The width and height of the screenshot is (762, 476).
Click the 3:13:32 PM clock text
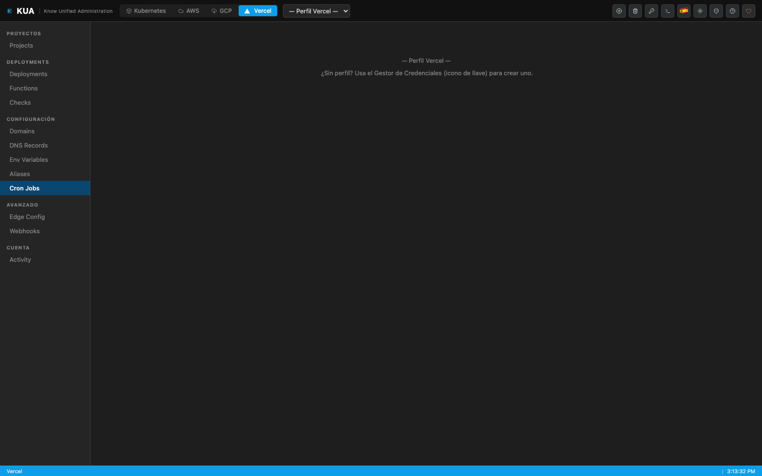[x=741, y=471]
